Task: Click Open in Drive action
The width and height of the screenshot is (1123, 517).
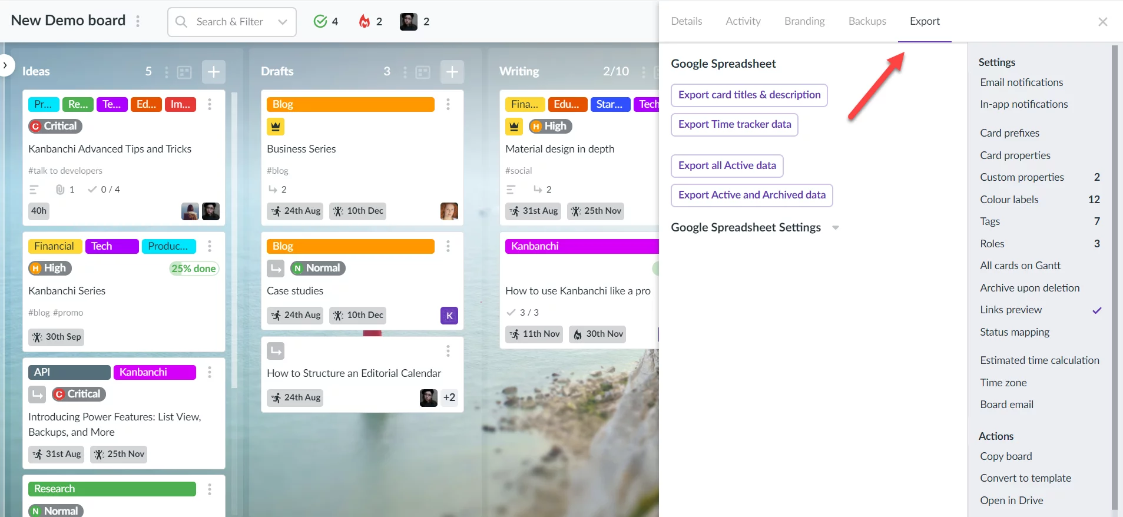Action: [1012, 501]
